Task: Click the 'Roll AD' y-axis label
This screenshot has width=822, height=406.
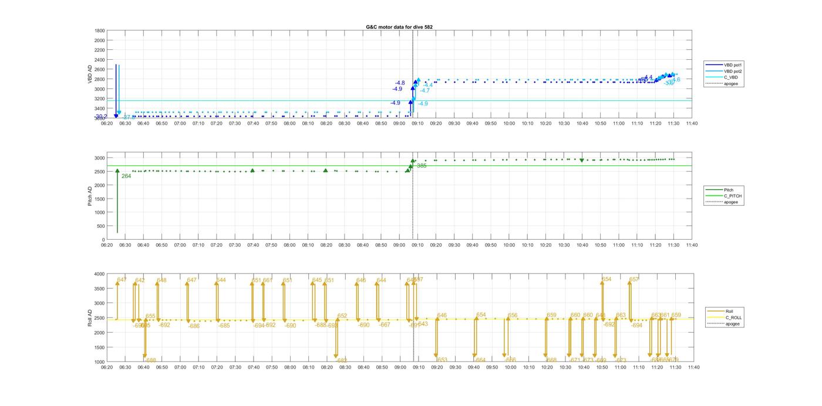Action: click(x=90, y=318)
